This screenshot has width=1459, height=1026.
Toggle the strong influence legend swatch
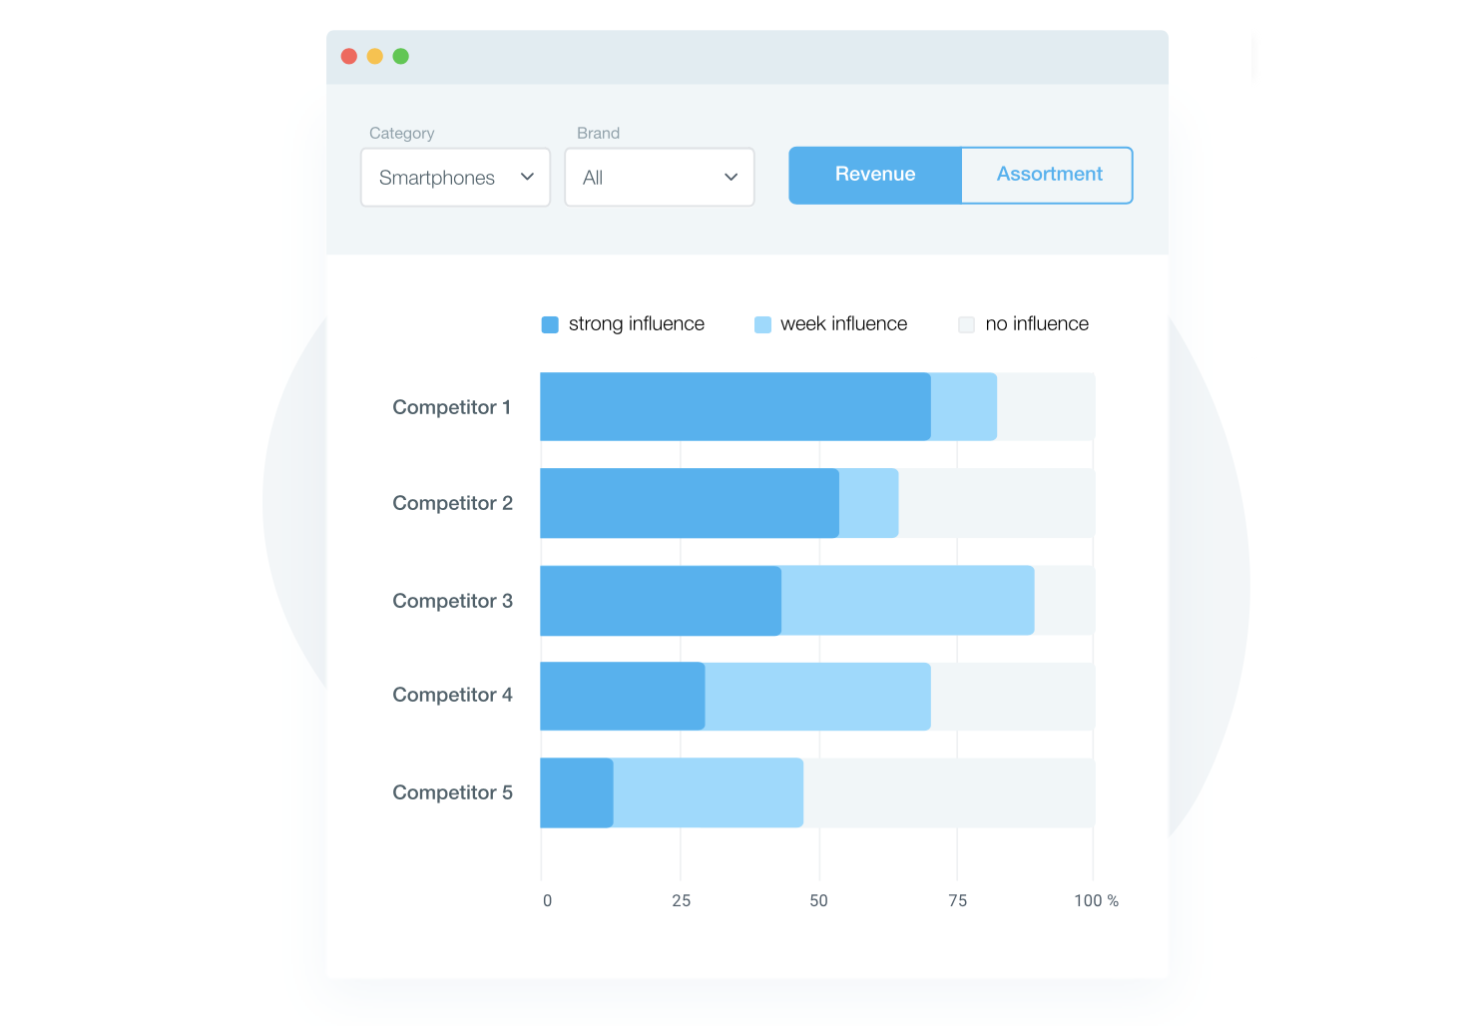550,324
